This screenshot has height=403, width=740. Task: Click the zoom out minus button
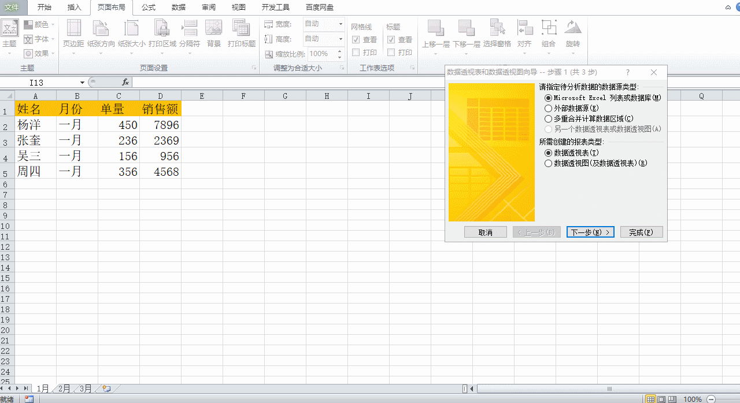click(x=711, y=399)
